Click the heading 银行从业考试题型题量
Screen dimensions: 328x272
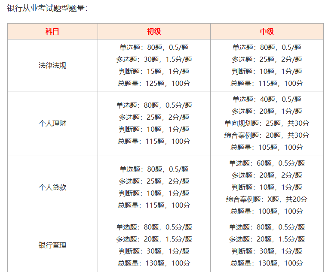pos(47,8)
